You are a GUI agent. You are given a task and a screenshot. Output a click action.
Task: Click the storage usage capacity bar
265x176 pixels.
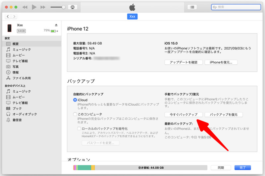(140, 168)
